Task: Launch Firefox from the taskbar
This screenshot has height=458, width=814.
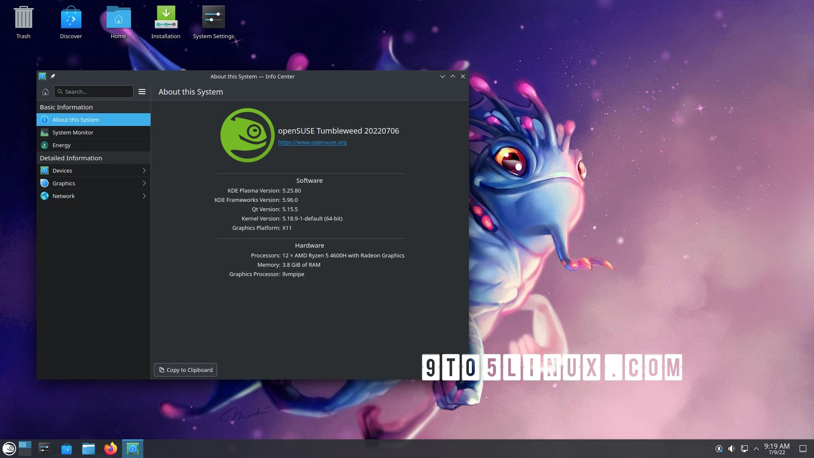Action: coord(110,449)
